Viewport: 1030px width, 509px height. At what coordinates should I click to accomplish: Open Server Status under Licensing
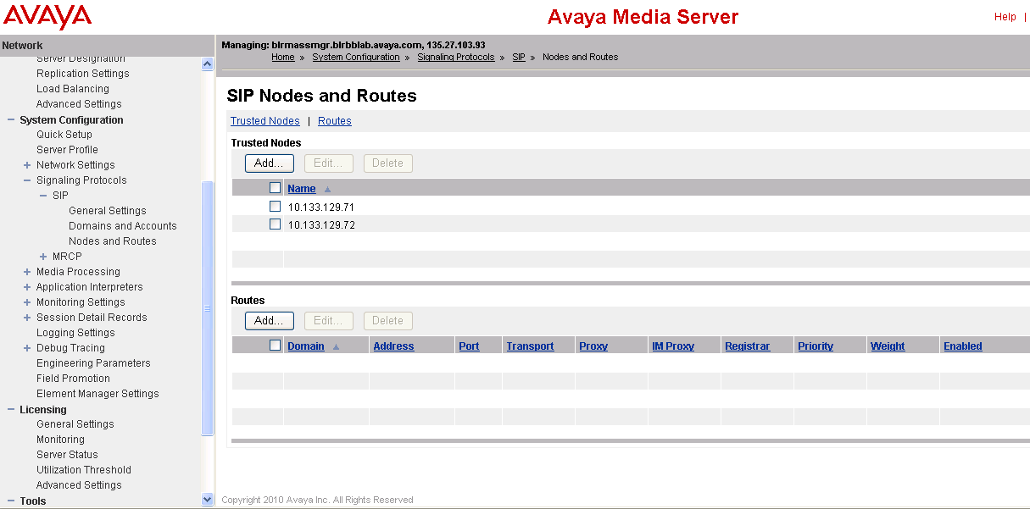coord(67,455)
